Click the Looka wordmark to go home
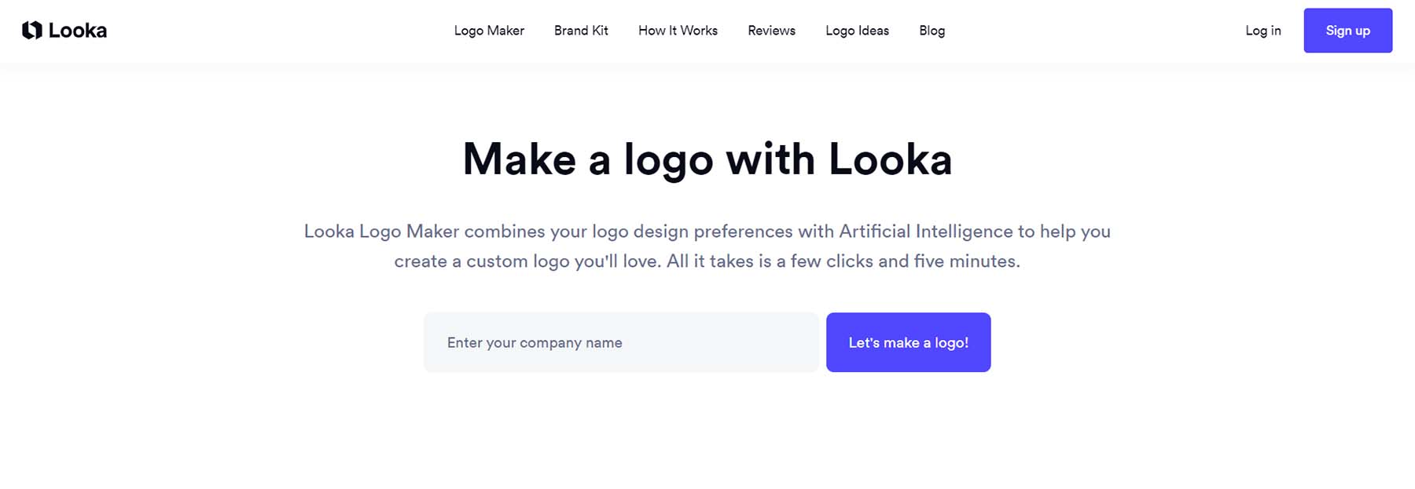This screenshot has width=1415, height=489. (x=79, y=30)
